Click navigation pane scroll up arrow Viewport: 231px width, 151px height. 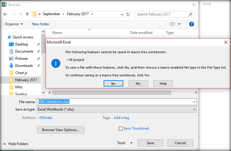pos(43,32)
